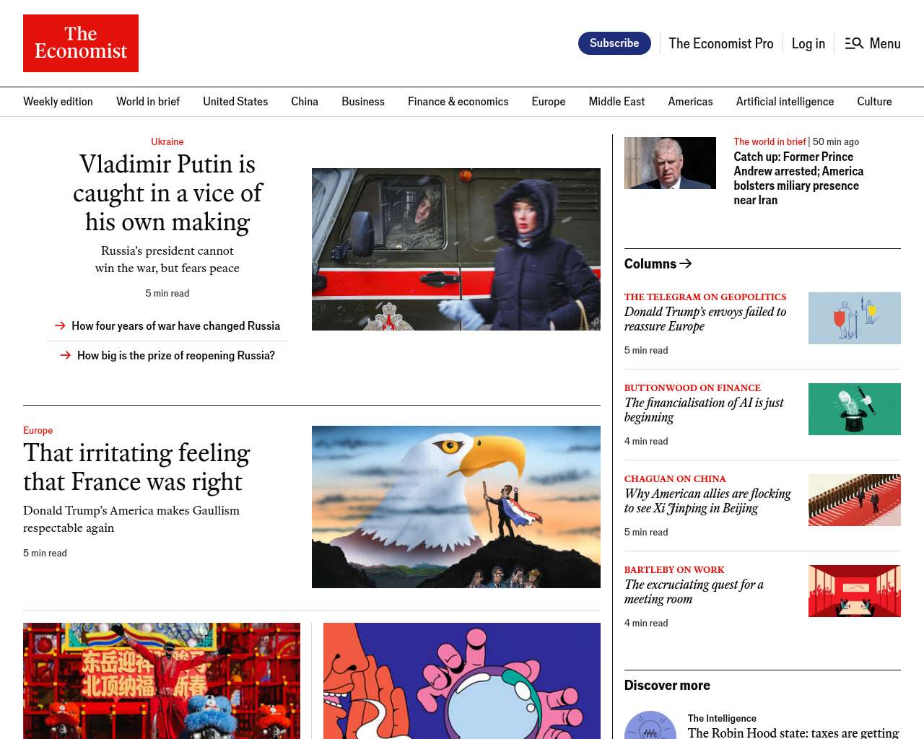Click the Log in link
924x739 pixels.
(x=808, y=43)
